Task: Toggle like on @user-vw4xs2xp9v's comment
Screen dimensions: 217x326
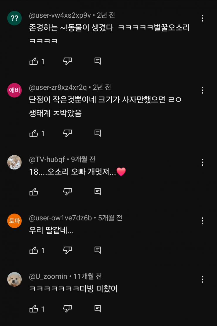Action: 34,61
